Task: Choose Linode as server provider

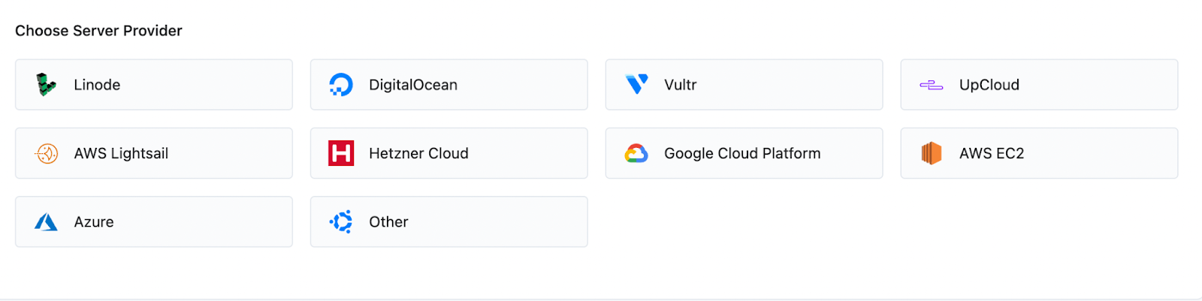Action: pyautogui.click(x=97, y=85)
